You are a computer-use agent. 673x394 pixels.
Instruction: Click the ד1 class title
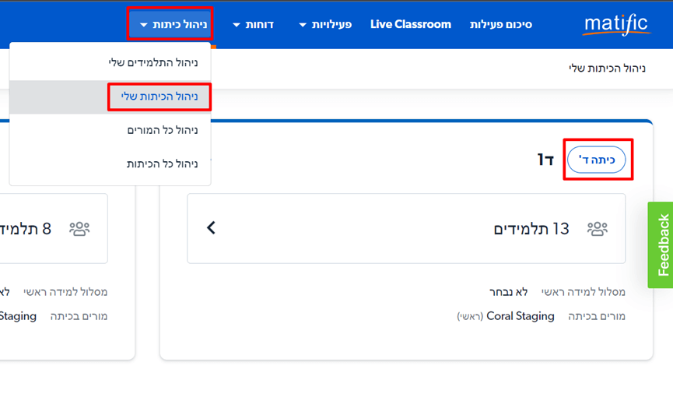click(x=545, y=160)
